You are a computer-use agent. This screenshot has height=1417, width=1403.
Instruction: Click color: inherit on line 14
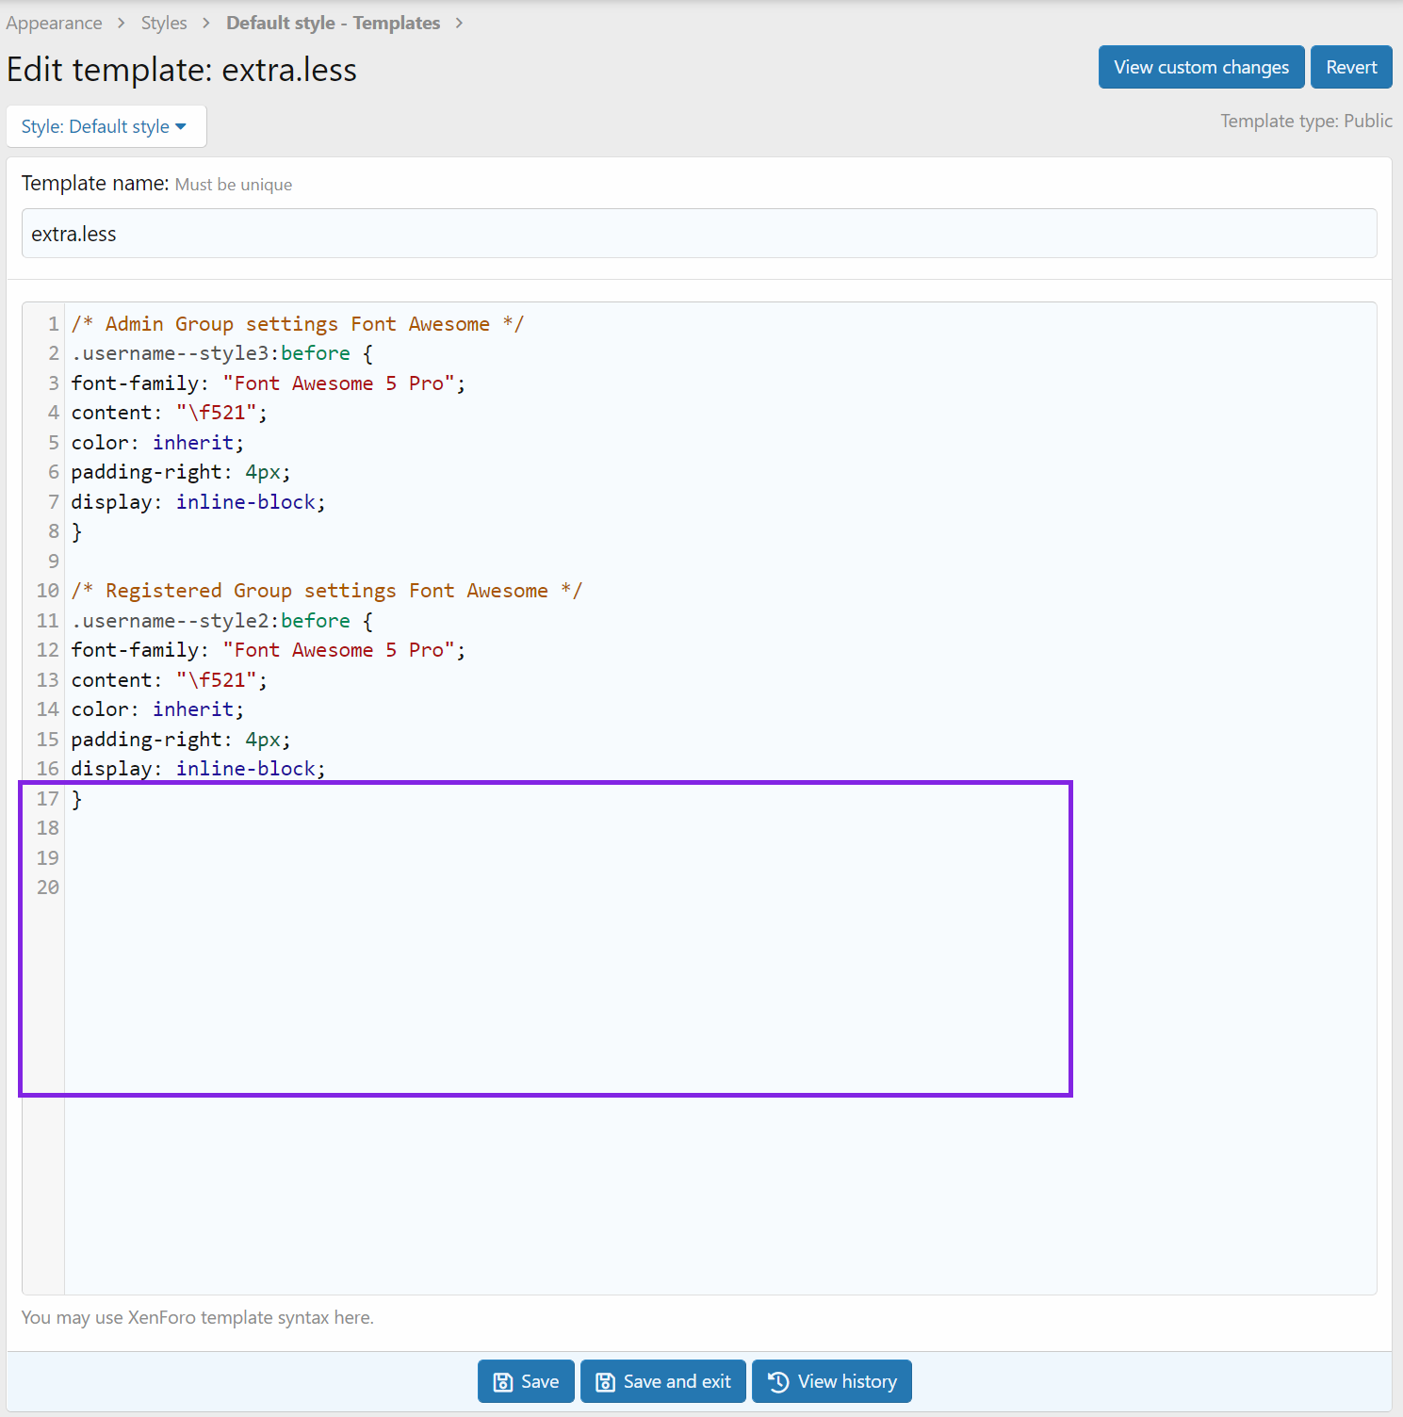(157, 709)
